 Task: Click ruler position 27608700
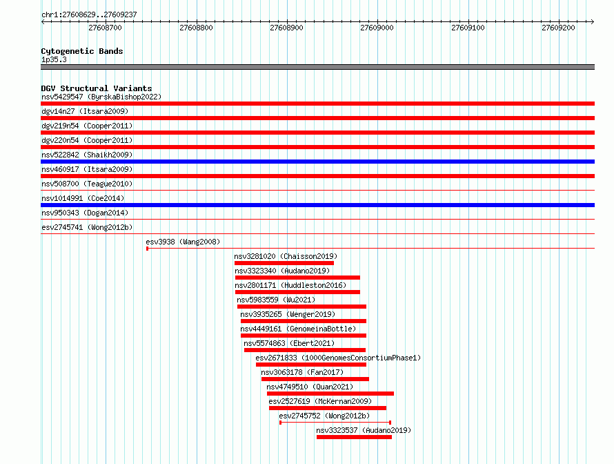coord(106,28)
